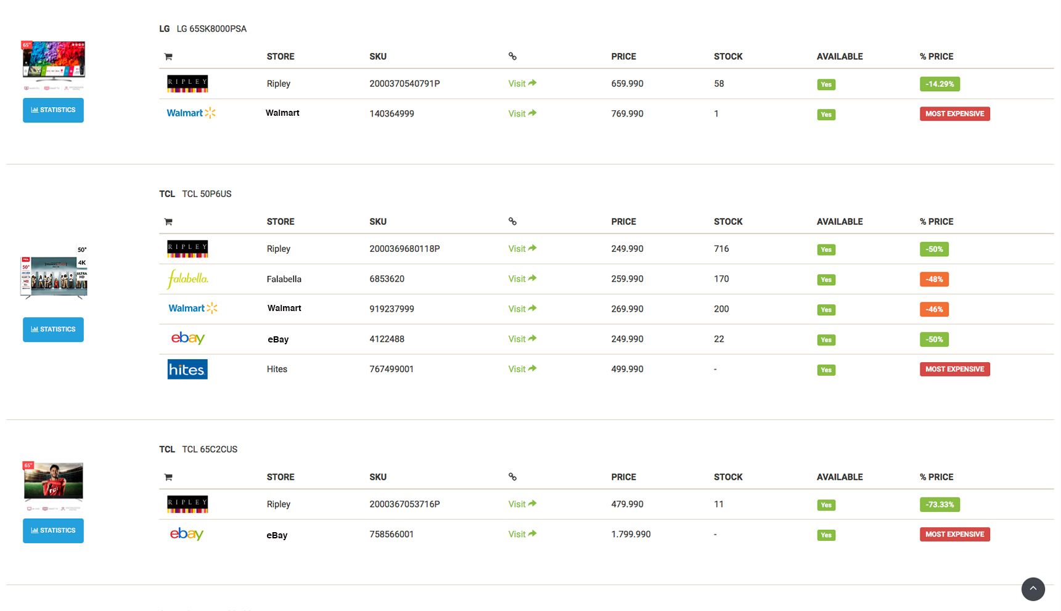Click Most Expensive badge in Hites row
Viewport: 1061px width, 611px height.
(x=954, y=370)
